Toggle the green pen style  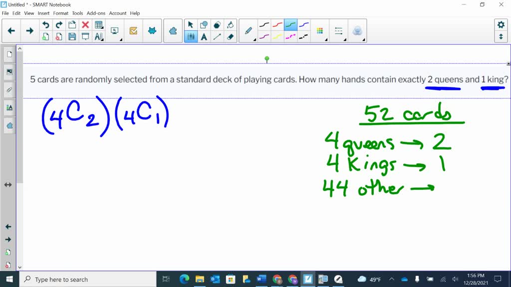point(290,25)
